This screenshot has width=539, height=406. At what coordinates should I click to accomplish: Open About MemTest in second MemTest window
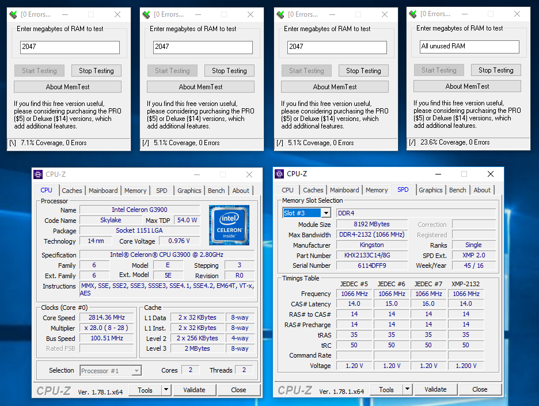click(201, 86)
